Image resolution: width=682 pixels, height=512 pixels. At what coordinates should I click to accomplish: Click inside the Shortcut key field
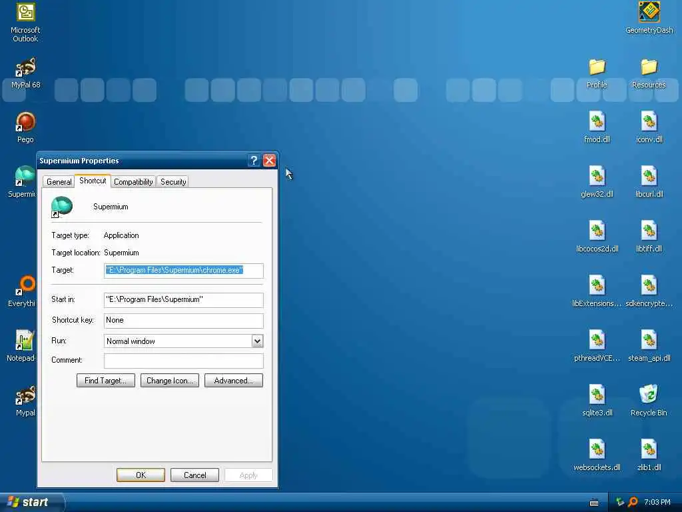click(184, 321)
